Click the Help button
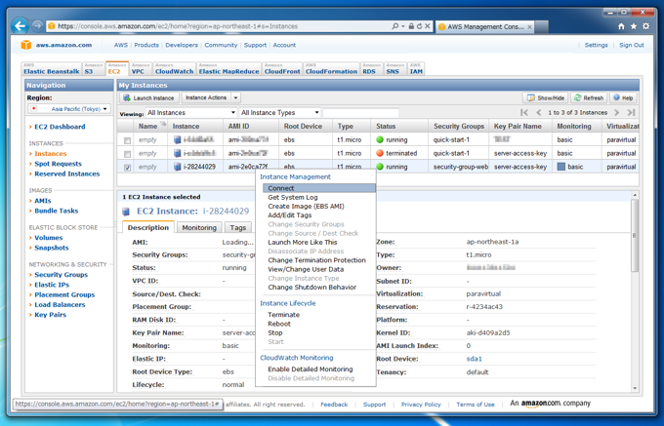Image resolution: width=664 pixels, height=426 pixels. (x=623, y=97)
